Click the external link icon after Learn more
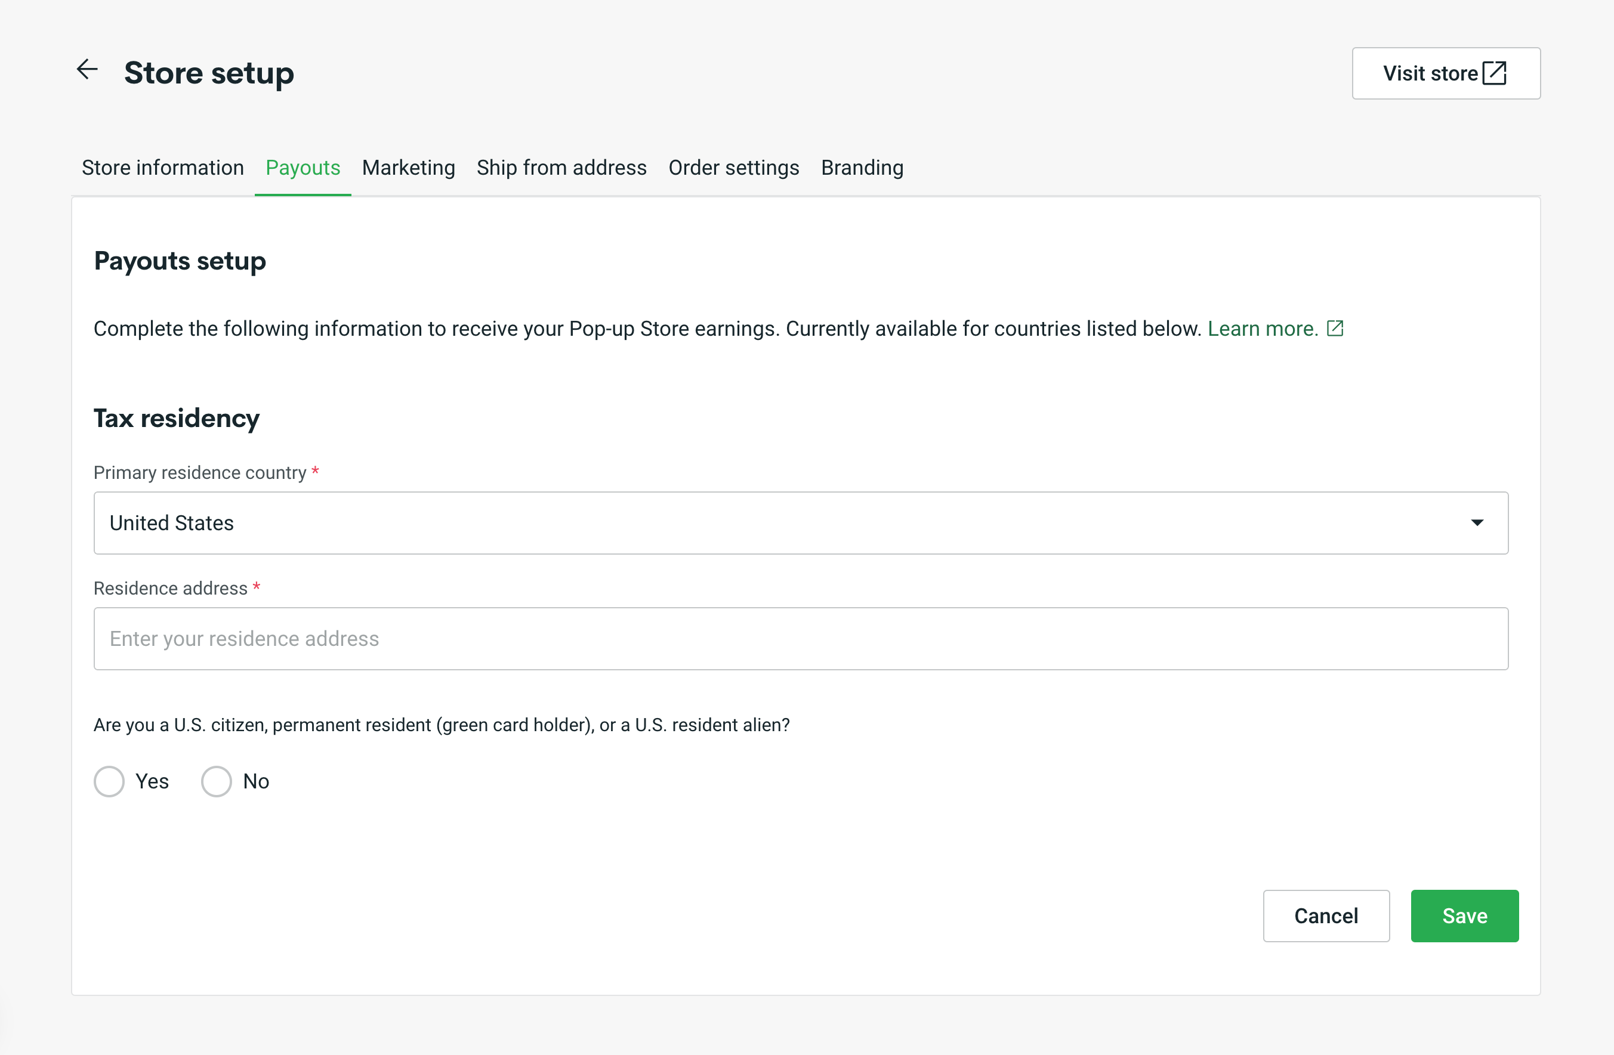The image size is (1614, 1055). tap(1335, 329)
